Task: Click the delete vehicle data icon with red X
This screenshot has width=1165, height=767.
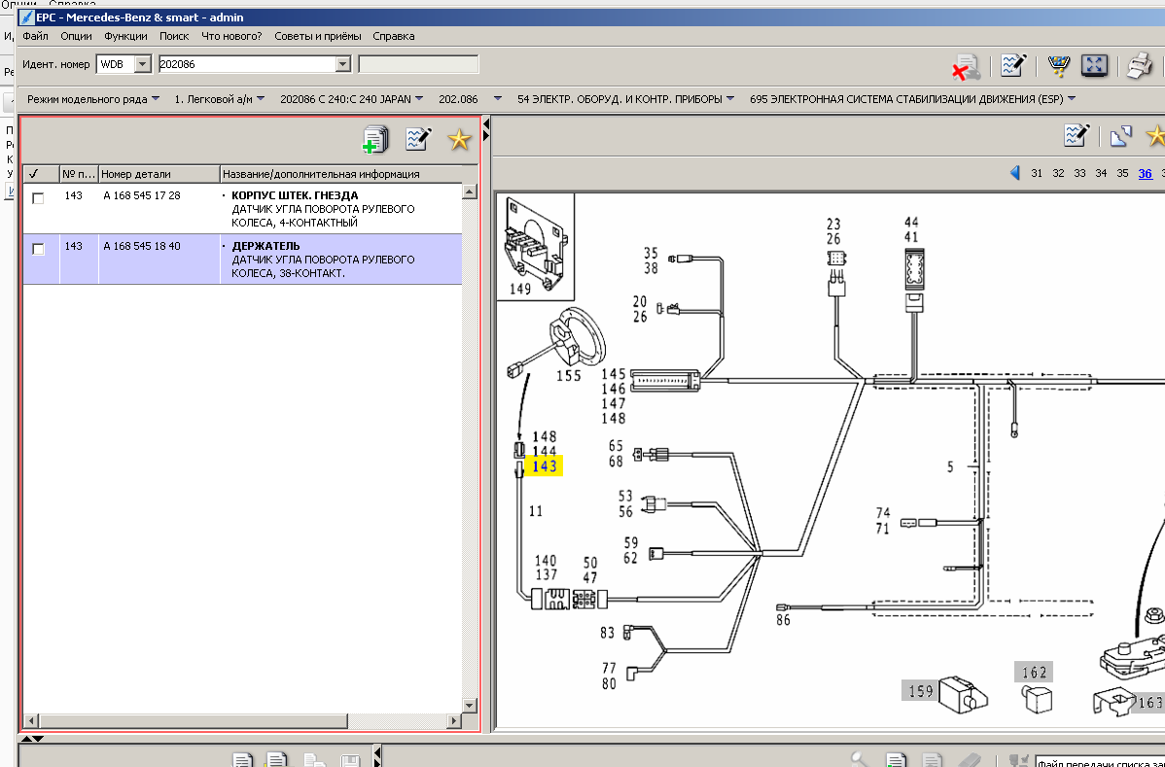Action: click(965, 66)
